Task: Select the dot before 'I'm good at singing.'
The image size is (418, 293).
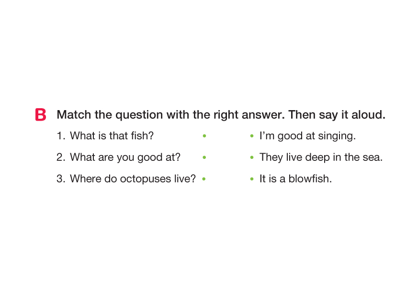Action: [251, 136]
